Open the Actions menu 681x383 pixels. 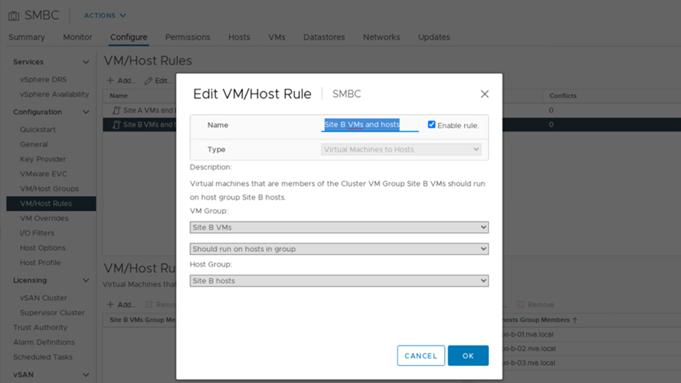pyautogui.click(x=105, y=15)
